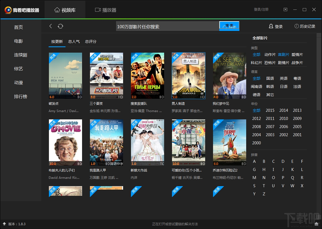Screen dimensions: 322x229
Task: Open the 破发点 Break Point poster
Action: (x=65, y=76)
